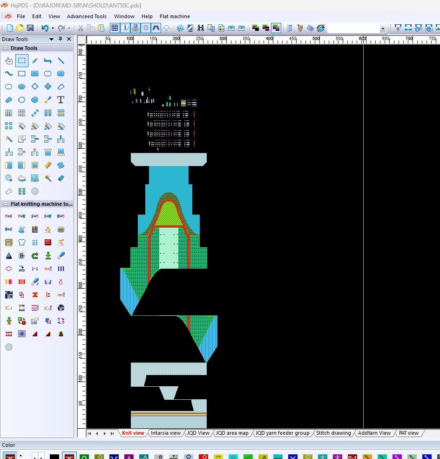The image size is (440, 459).
Task: Switch to the Intarsia view tab
Action: coord(165,433)
